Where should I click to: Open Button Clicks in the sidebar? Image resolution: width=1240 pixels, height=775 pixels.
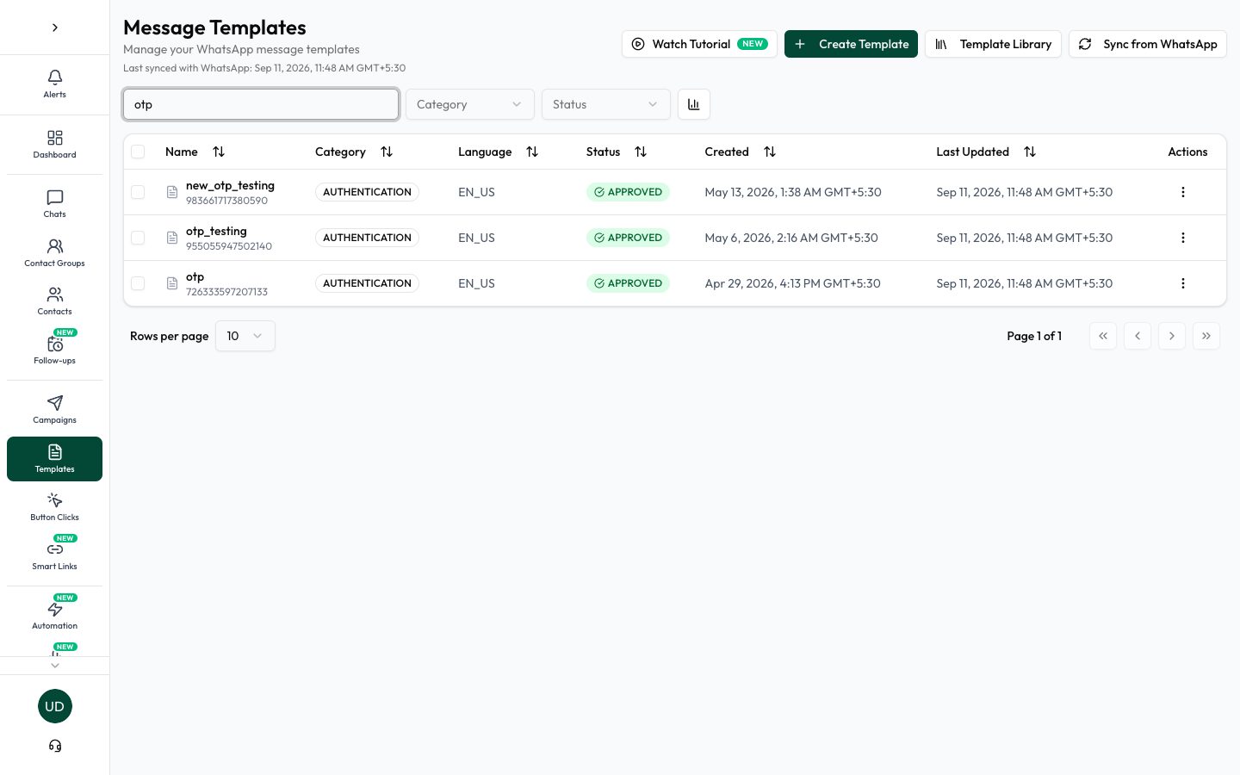(54, 507)
